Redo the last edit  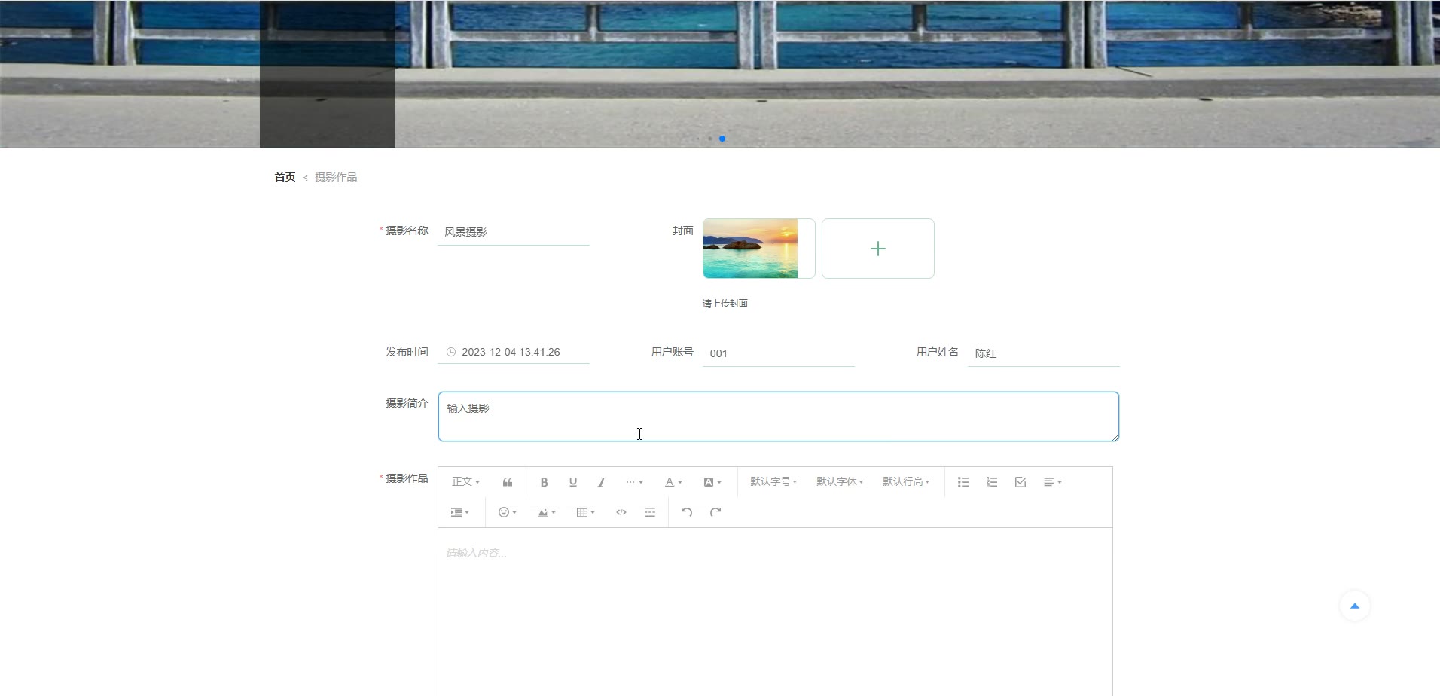[715, 512]
